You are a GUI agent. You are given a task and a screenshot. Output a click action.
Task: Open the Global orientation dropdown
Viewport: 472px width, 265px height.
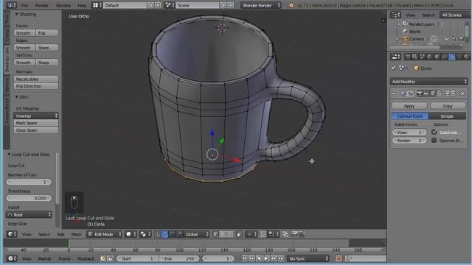tap(196, 234)
